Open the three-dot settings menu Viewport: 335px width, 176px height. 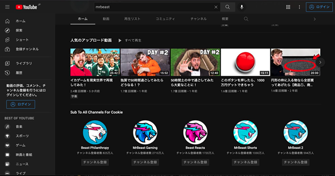[300, 7]
